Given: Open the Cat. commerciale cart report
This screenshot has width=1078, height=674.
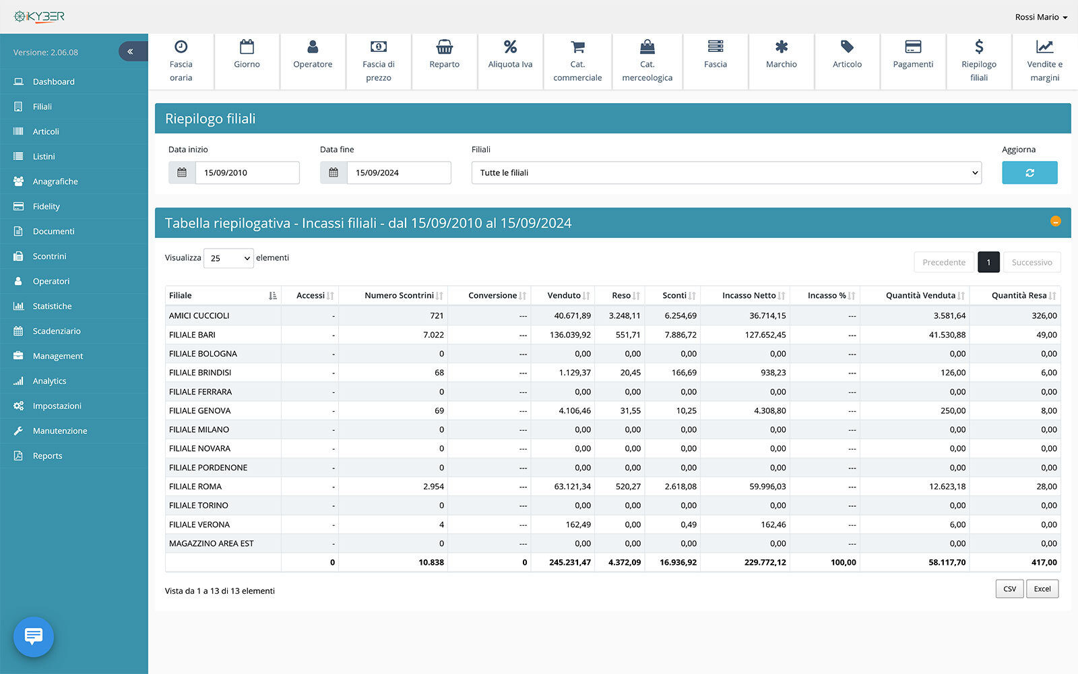Looking at the screenshot, I should click(577, 61).
